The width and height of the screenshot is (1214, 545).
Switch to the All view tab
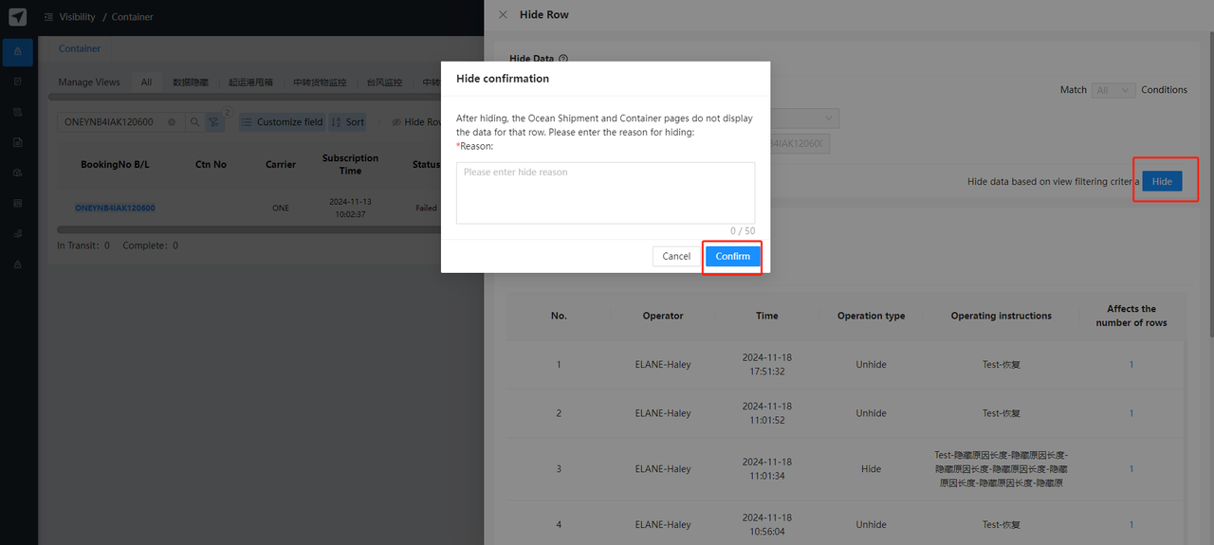coord(146,82)
